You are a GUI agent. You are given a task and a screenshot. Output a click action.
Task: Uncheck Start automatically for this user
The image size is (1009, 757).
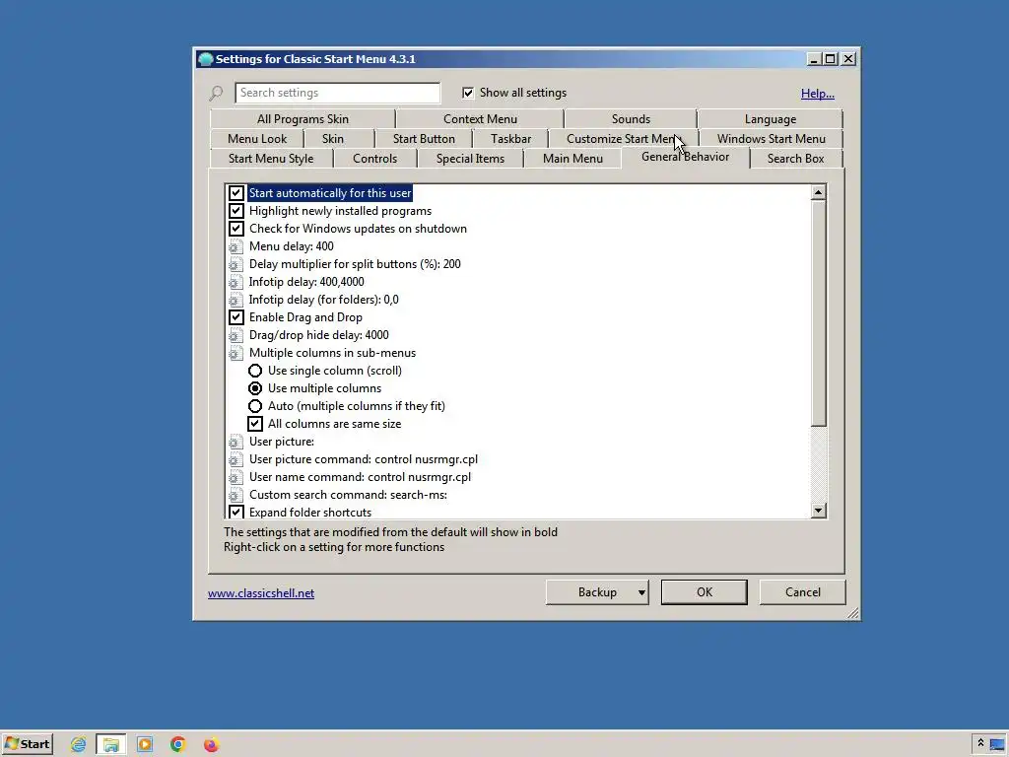236,193
